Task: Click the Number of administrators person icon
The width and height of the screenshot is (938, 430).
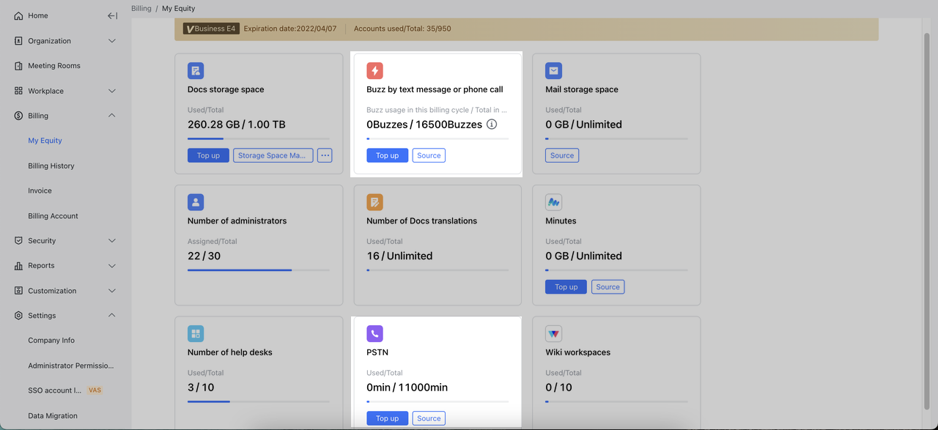Action: tap(196, 202)
